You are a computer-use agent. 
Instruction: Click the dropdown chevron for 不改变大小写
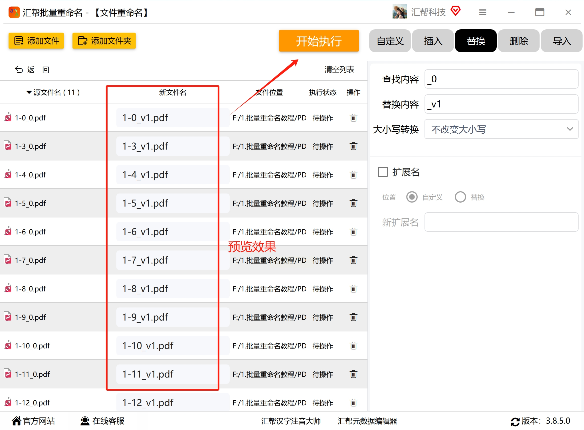[x=570, y=129]
